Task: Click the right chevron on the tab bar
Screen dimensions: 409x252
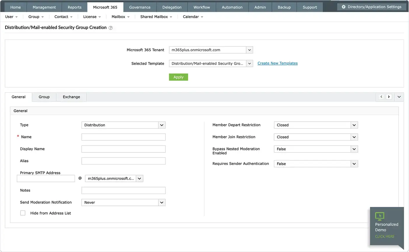Action: [389, 96]
